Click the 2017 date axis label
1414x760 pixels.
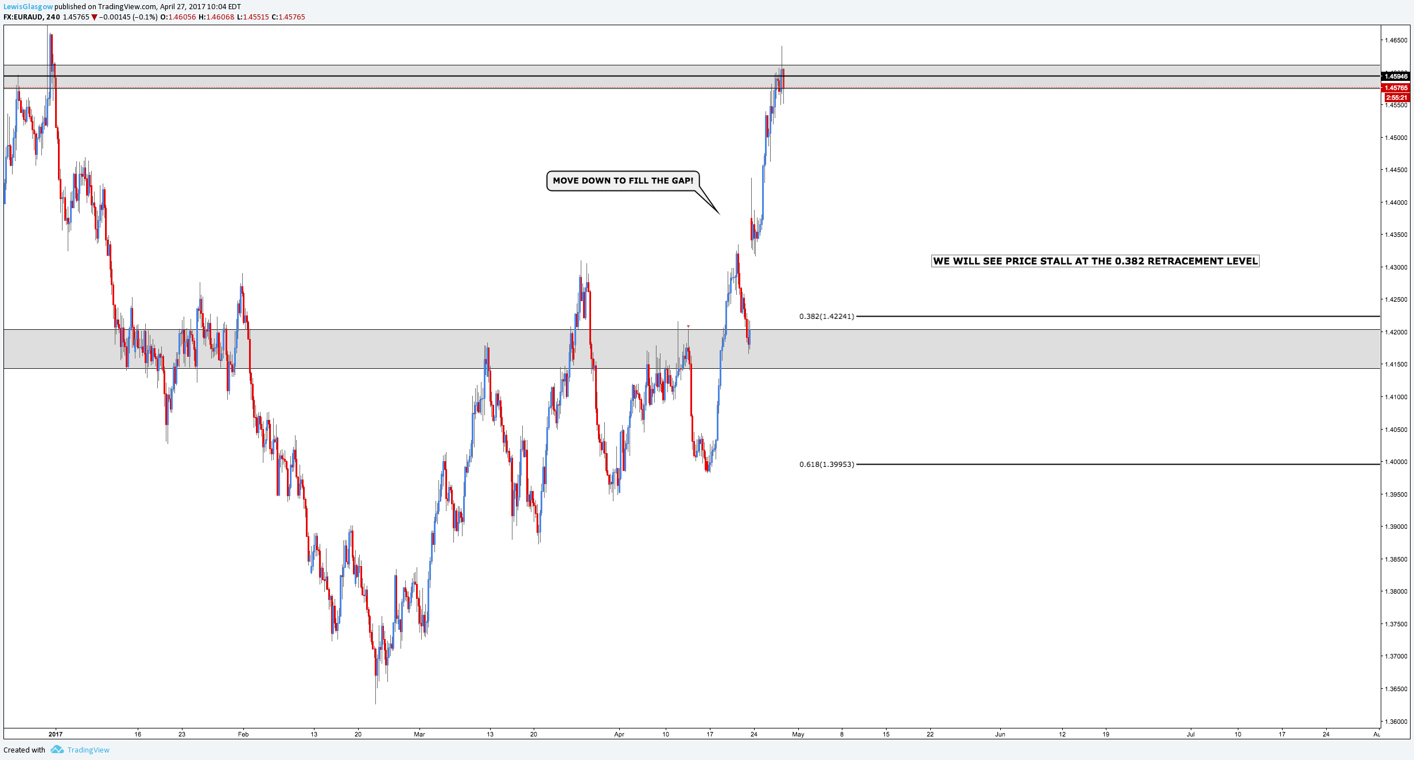pos(56,734)
